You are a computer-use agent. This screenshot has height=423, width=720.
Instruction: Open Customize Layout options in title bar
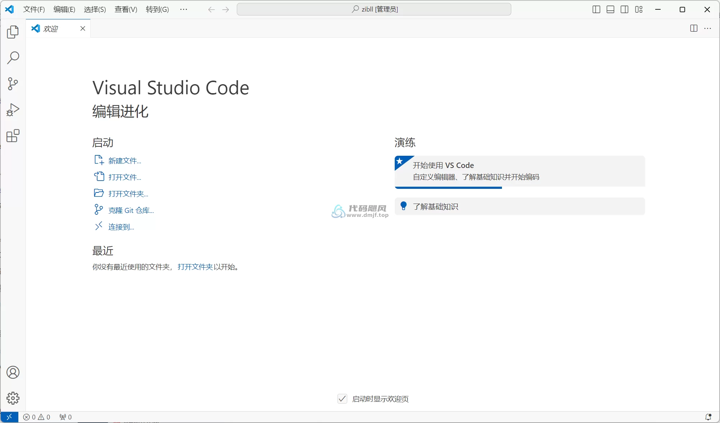click(639, 9)
